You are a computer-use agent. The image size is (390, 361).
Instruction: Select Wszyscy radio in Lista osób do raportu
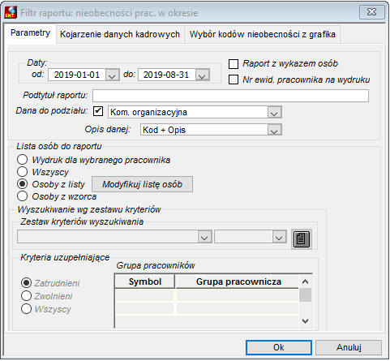(22, 172)
